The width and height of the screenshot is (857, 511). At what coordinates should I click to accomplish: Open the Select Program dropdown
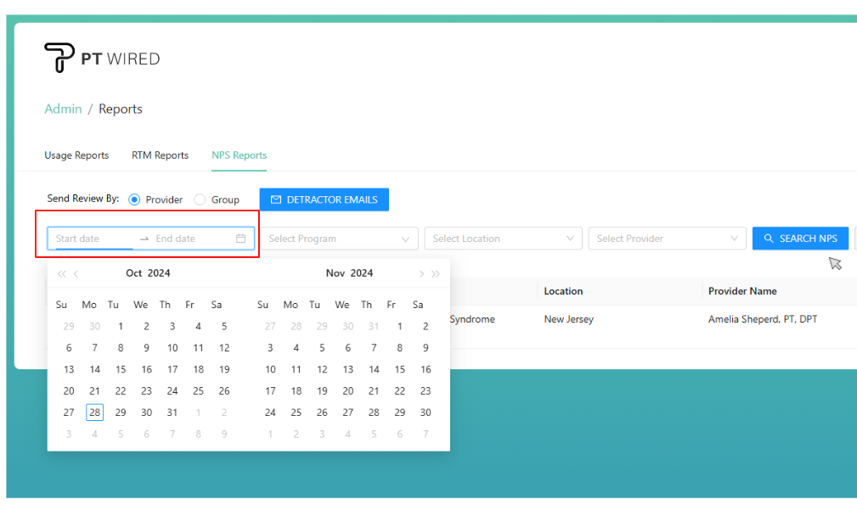click(x=338, y=239)
